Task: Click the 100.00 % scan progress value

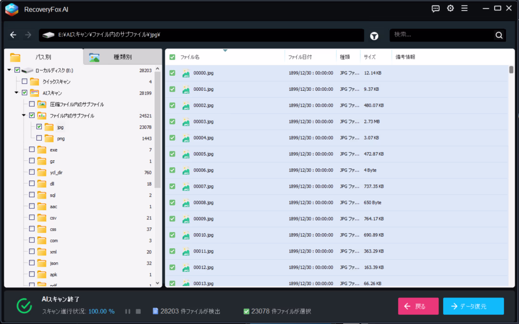Action: (101, 312)
